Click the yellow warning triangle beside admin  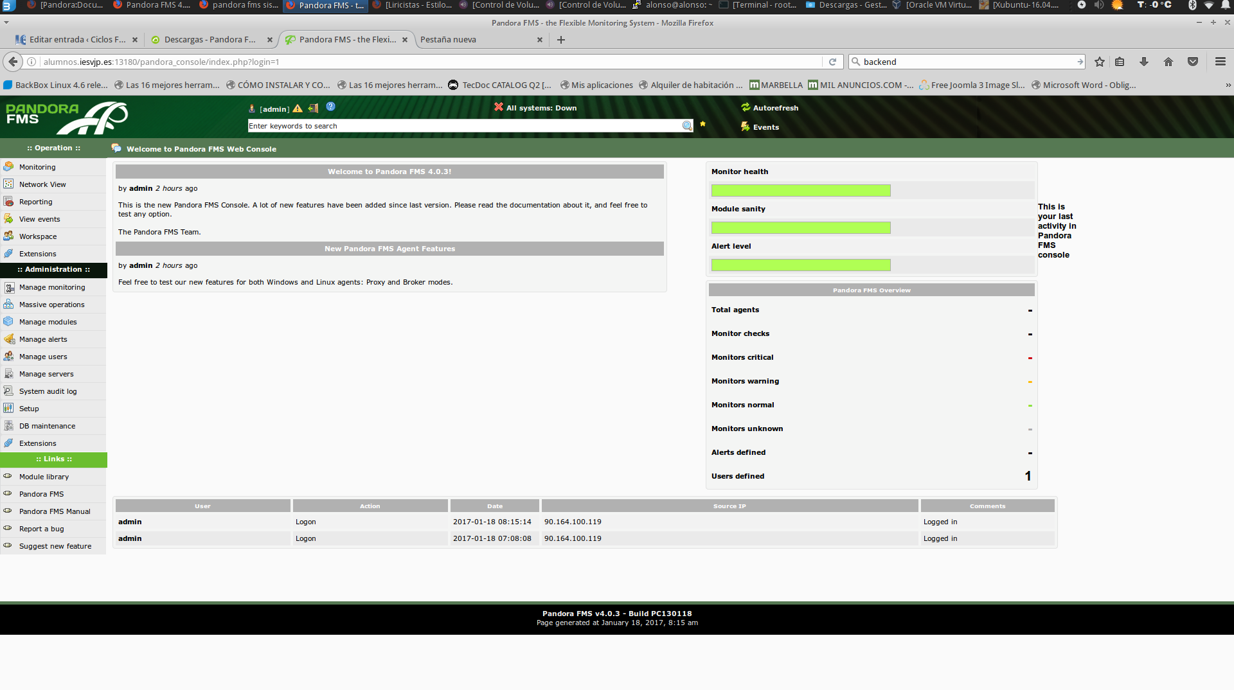[x=298, y=109]
